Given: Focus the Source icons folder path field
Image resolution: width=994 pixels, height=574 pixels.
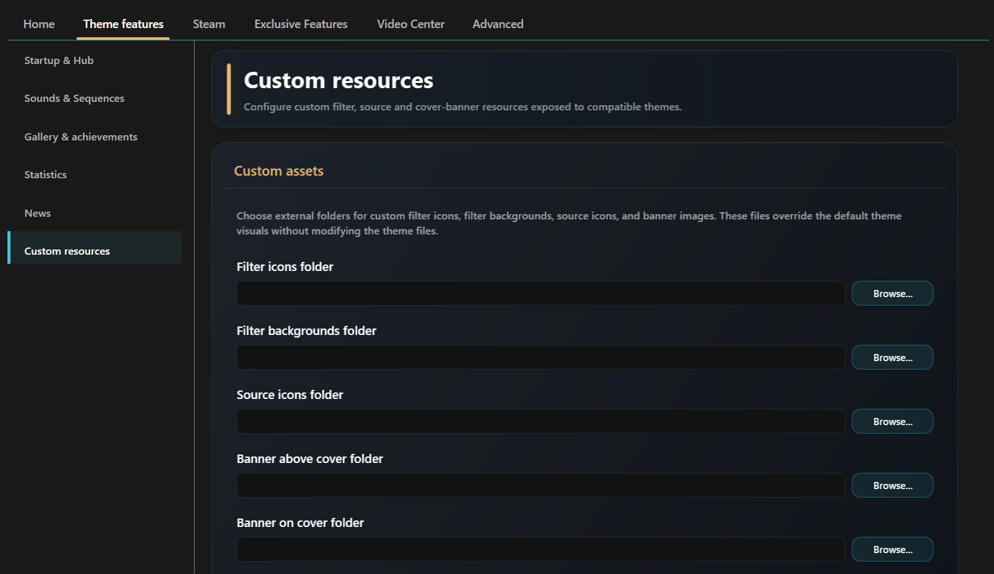Looking at the screenshot, I should coord(541,421).
